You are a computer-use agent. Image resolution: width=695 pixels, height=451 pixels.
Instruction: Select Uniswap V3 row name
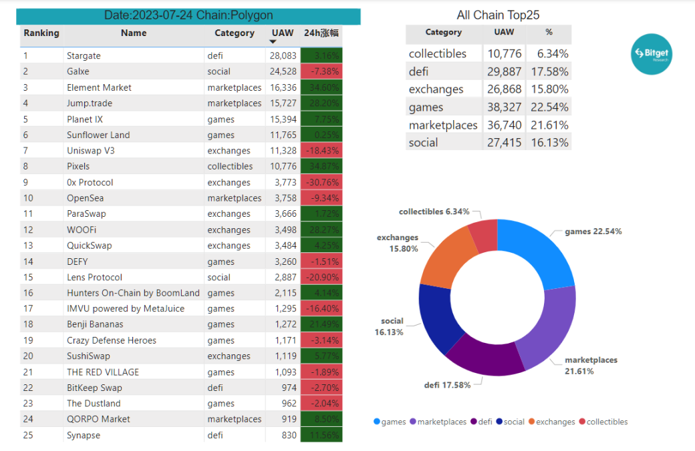click(x=90, y=151)
